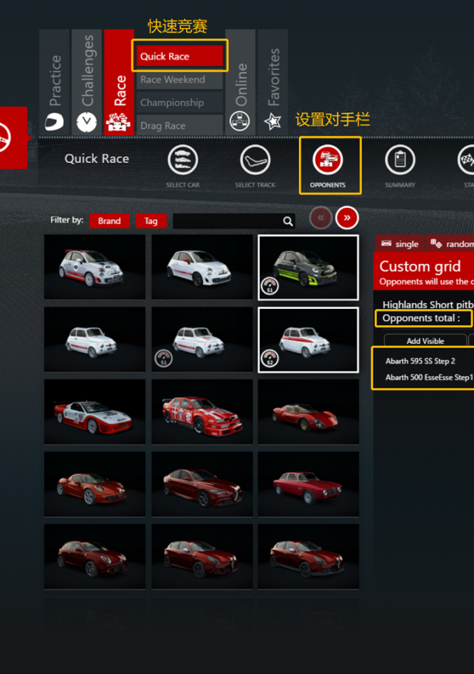The width and height of the screenshot is (474, 674).
Task: Click S1 gauge badge on black-green Abarth
Action: [x=270, y=286]
